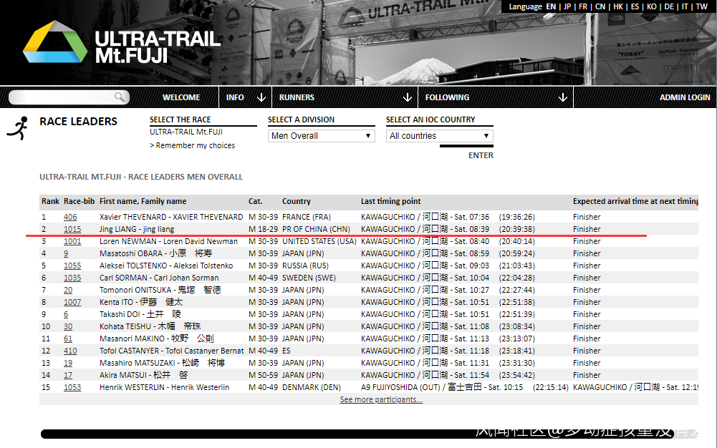Expand the INFO menu arrow

click(261, 97)
